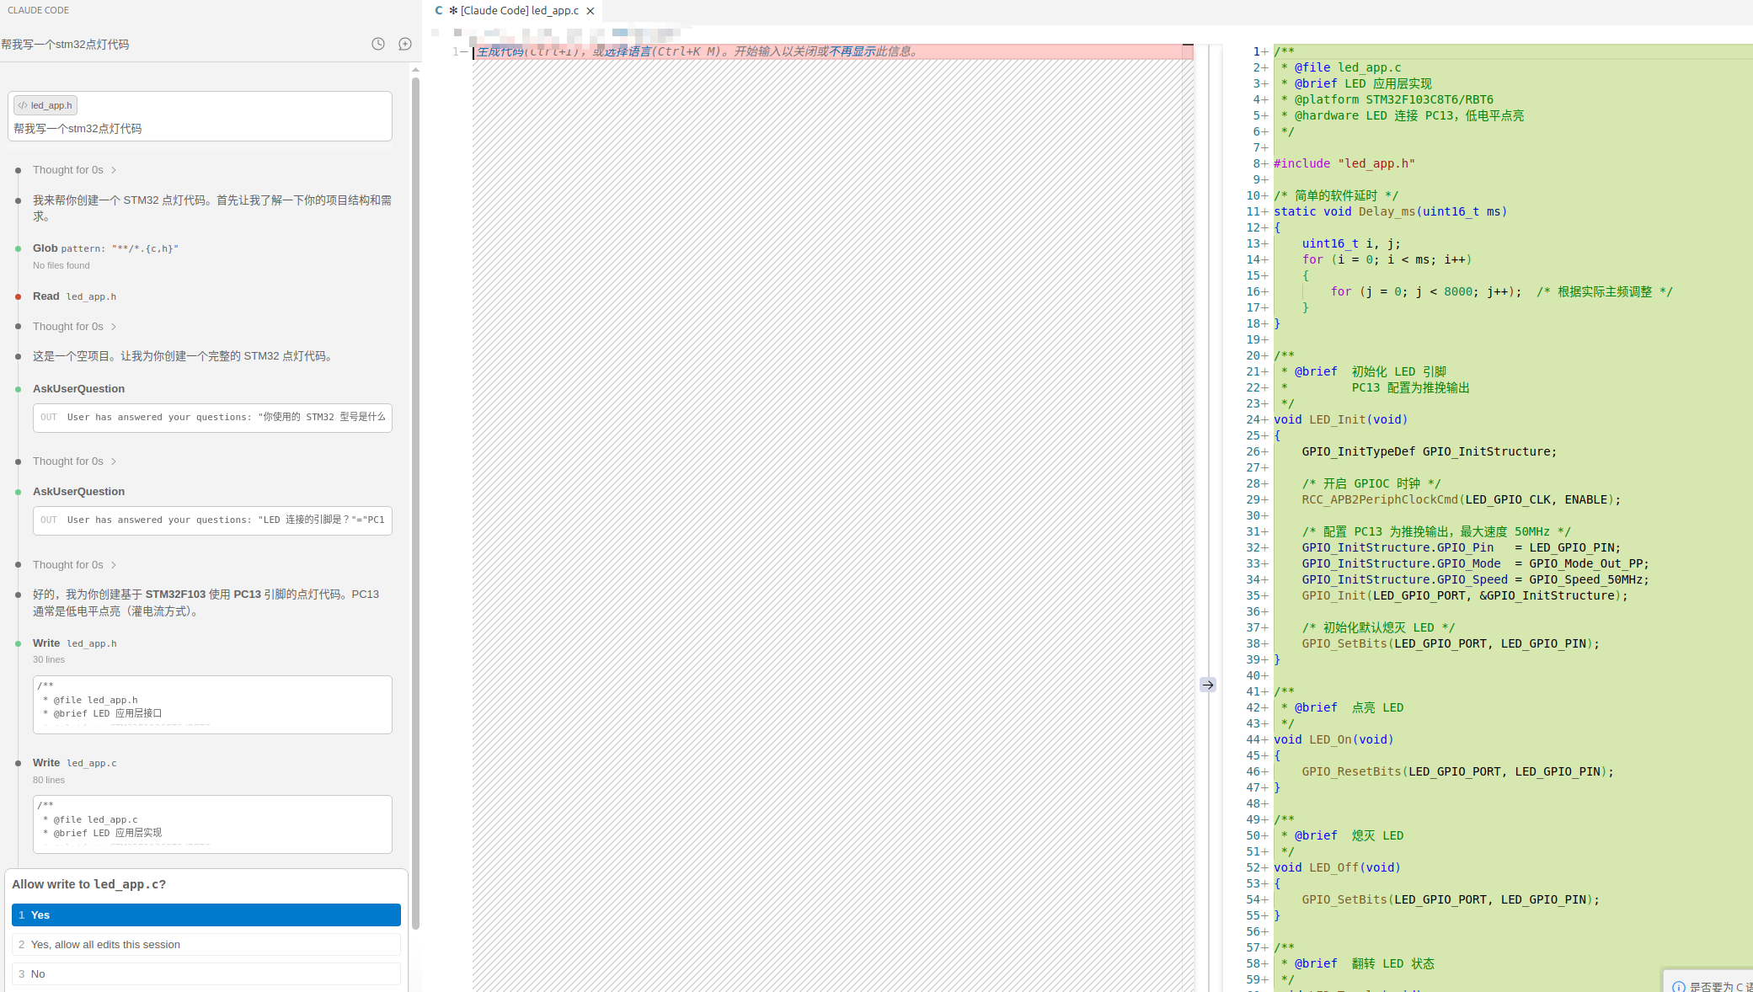Expand the last "Thought for 0s" chevron
Image resolution: width=1753 pixels, height=992 pixels.
point(114,565)
